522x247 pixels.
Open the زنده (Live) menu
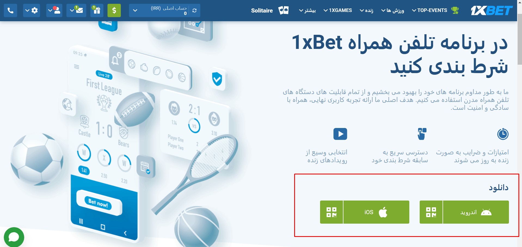[x=366, y=11]
